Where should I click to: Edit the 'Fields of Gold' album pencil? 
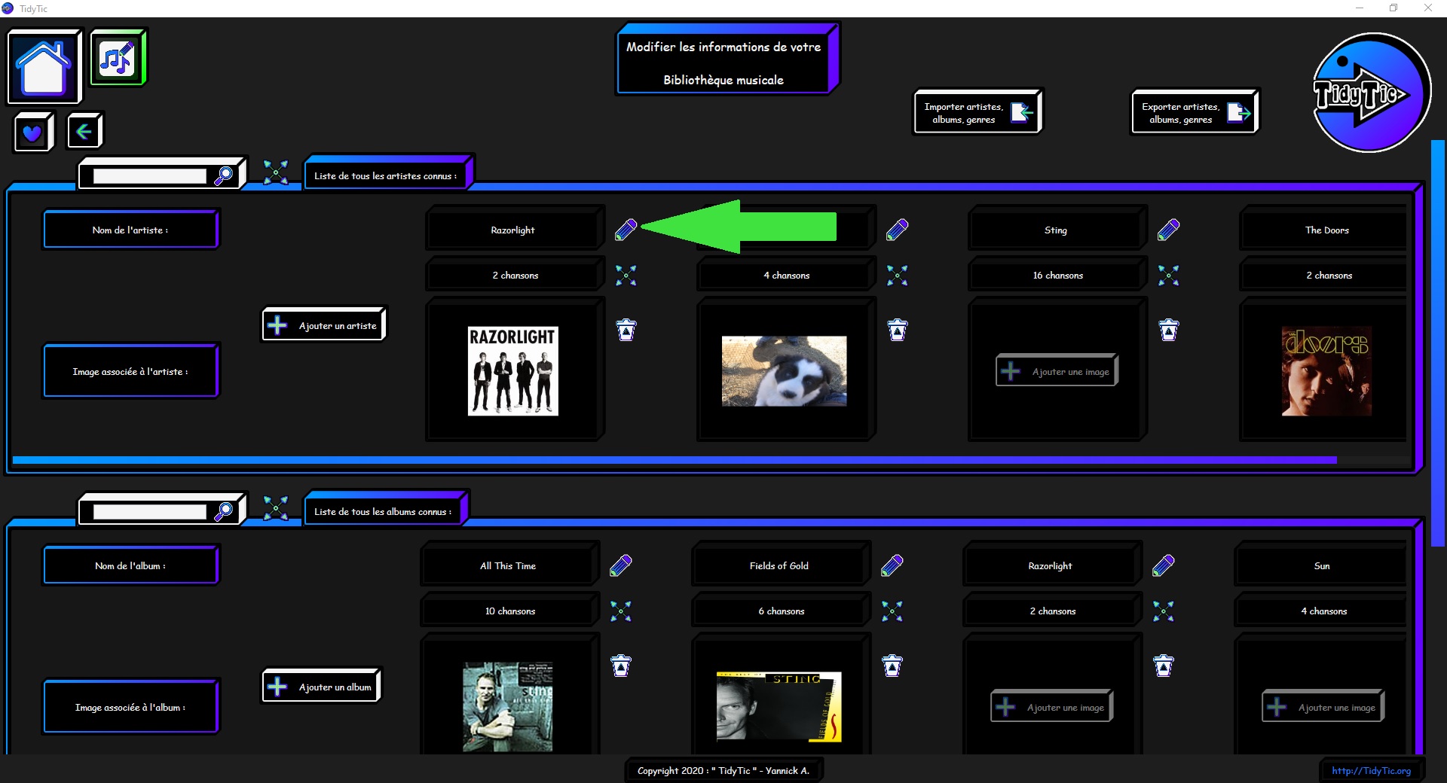coord(892,565)
